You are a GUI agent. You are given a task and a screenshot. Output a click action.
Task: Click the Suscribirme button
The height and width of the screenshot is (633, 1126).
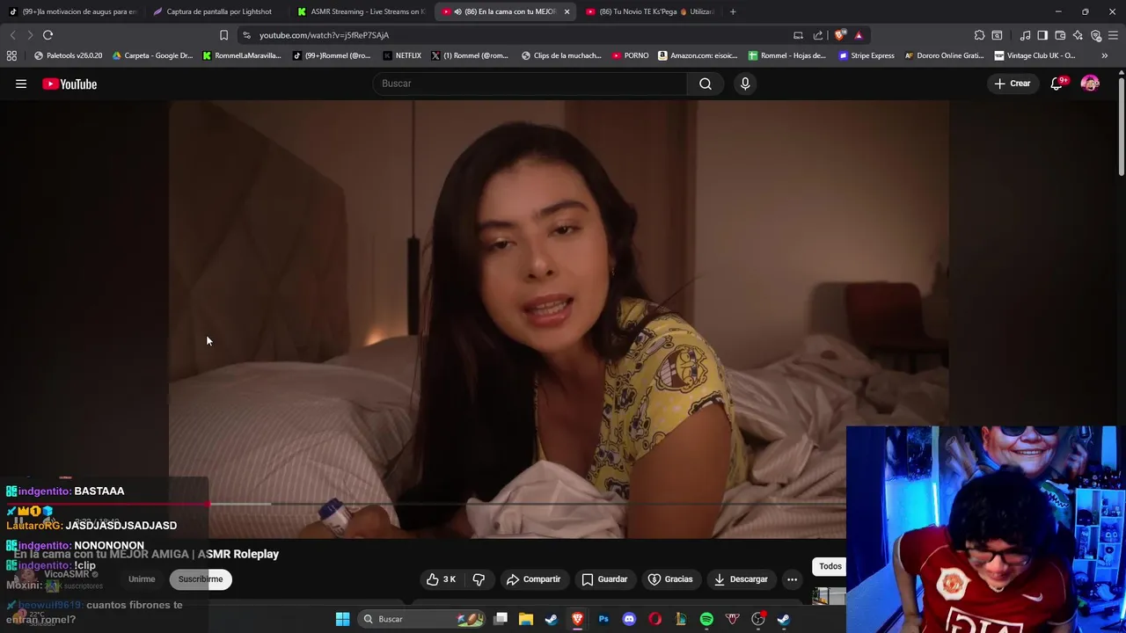click(201, 579)
